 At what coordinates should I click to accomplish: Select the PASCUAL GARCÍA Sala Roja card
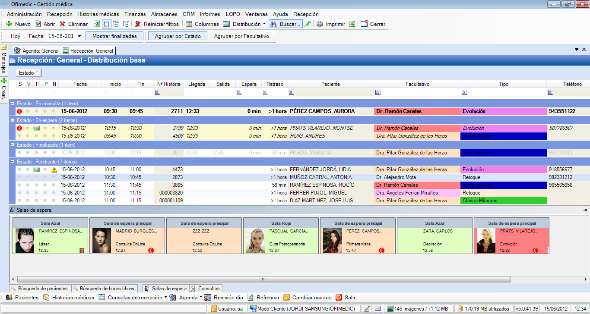[x=281, y=235]
